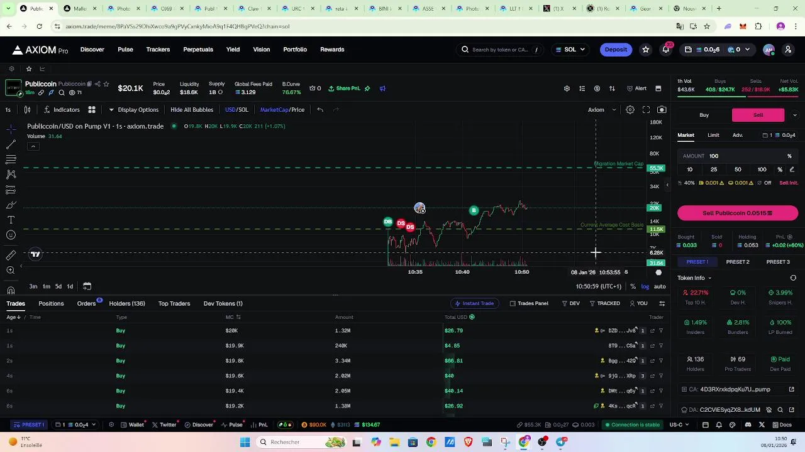This screenshot has width=805, height=452.
Task: Open the Brave browser from the taskbar
Action: pos(468,442)
